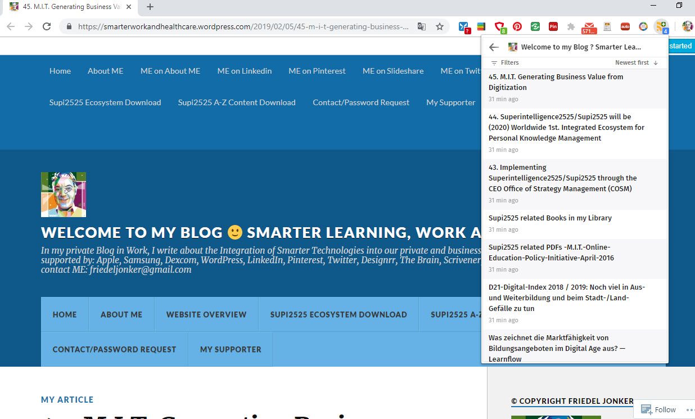The height and width of the screenshot is (419, 695).
Task: Click the Gmail checker extension icon
Action: [x=588, y=26]
